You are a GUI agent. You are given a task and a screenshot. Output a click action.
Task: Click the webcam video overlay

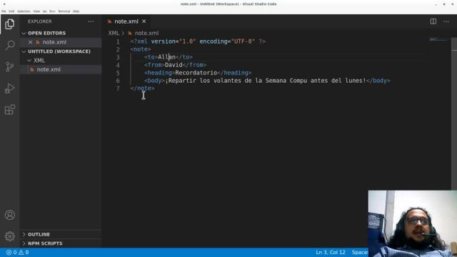pos(413,223)
